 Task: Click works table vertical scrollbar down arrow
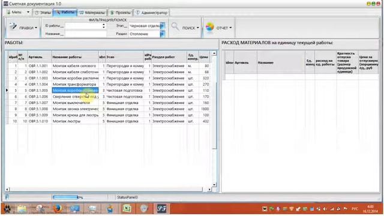(x=214, y=185)
